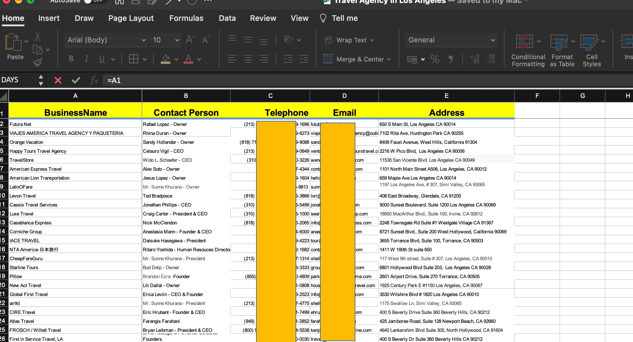Viewport: 633px width, 342px height.
Task: Switch to Insert tab
Action: 49,18
